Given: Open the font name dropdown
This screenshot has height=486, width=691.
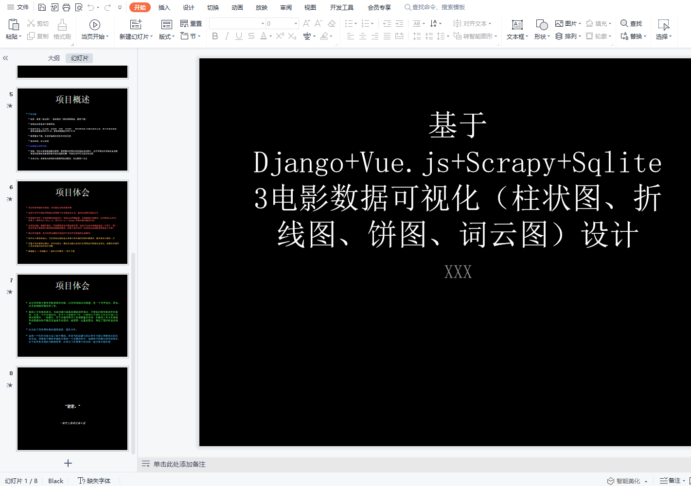Looking at the screenshot, I should [263, 23].
